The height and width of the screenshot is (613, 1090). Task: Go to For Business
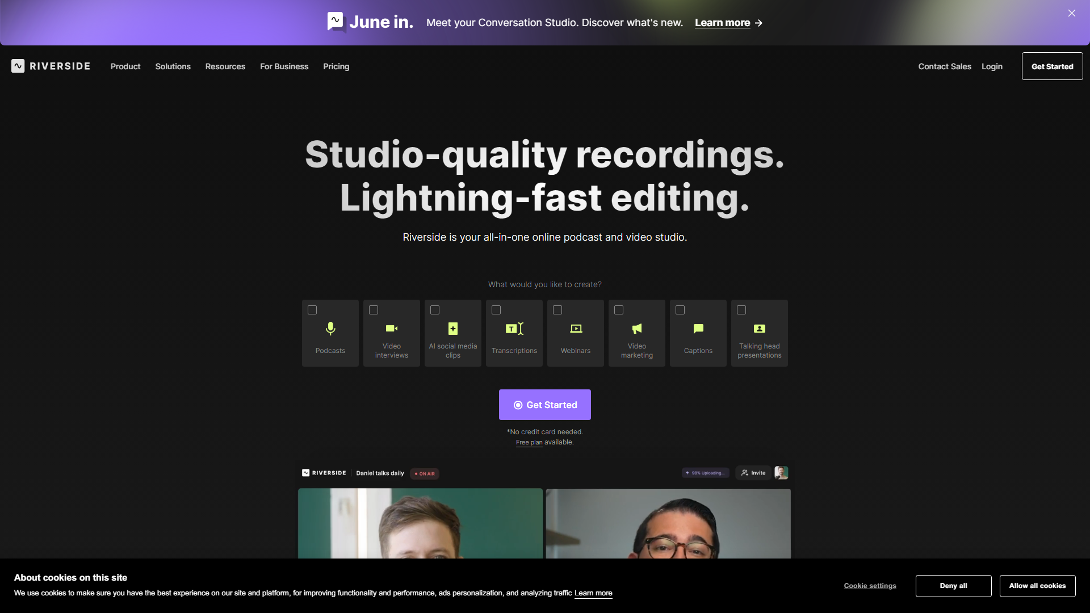[x=284, y=66]
